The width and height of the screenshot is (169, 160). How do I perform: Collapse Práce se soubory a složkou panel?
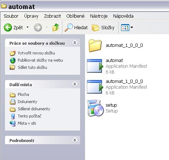coord(75,43)
